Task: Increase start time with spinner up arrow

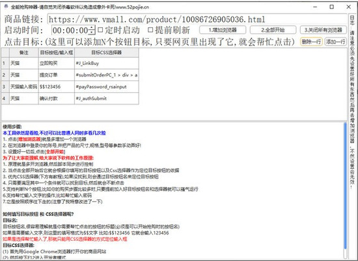Action: click(x=92, y=27)
